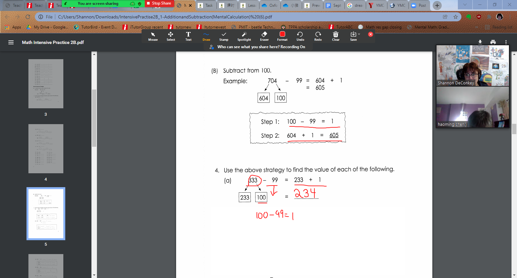The height and width of the screenshot is (278, 517).
Task: Open the Mental Math: Grad bookmark
Action: 428,27
